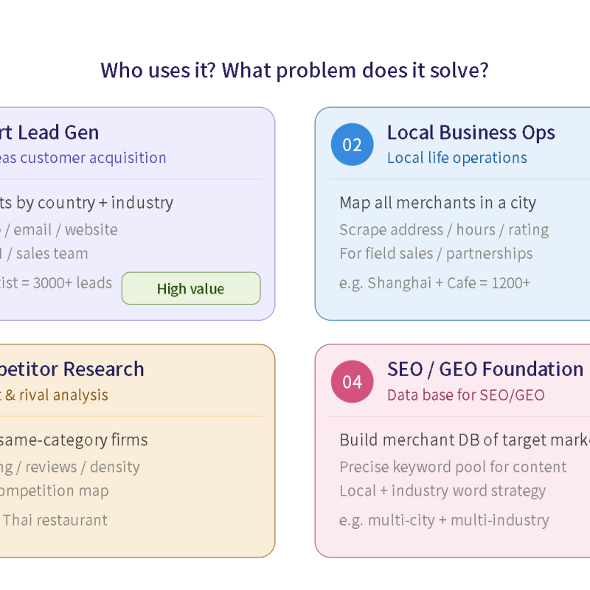Click For field sales / partnerships line
Image resolution: width=590 pixels, height=590 pixels.
point(436,254)
